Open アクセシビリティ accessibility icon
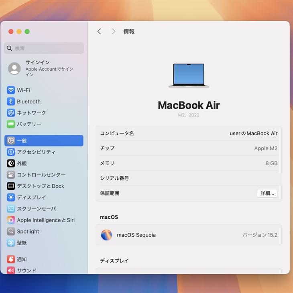This screenshot has width=293, height=293. (x=11, y=152)
